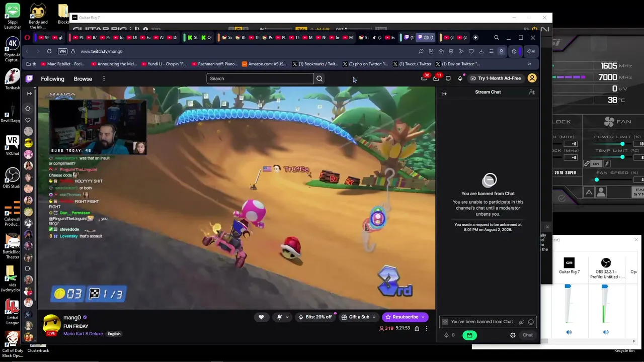Open the Amazon.com: ASUS bookmark
Screen dimensions: 644x362
click(x=264, y=64)
